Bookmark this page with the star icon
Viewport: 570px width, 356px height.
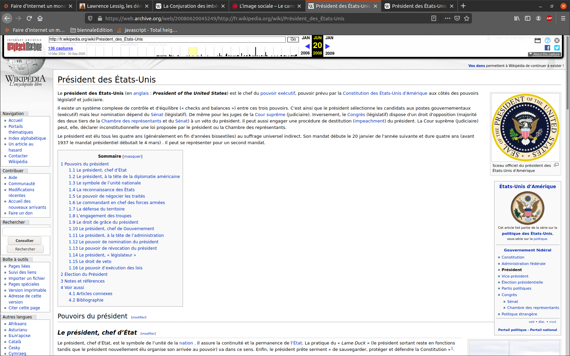467,18
